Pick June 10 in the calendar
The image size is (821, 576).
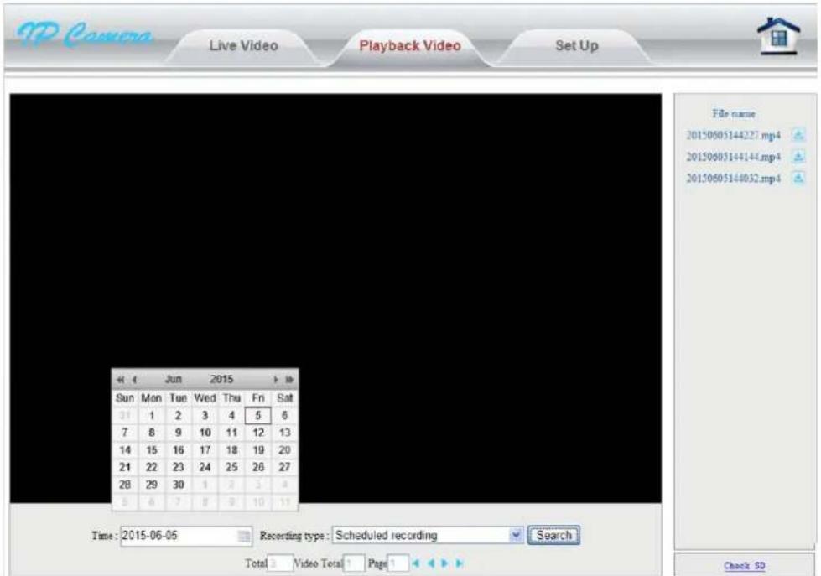point(205,433)
